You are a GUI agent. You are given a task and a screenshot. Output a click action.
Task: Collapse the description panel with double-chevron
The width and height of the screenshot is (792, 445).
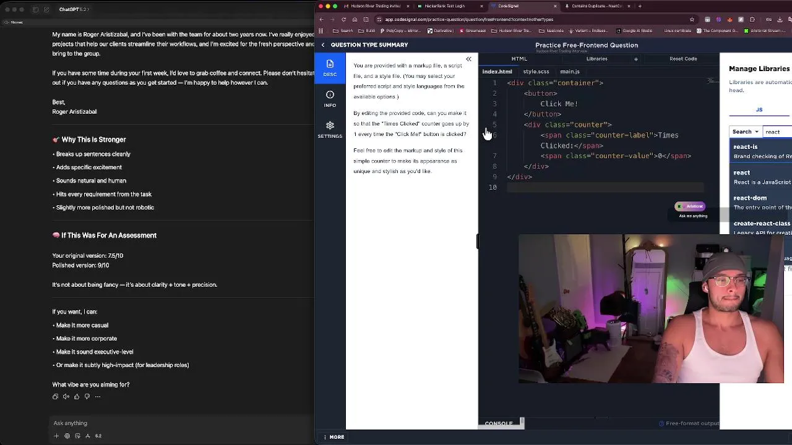(x=468, y=59)
